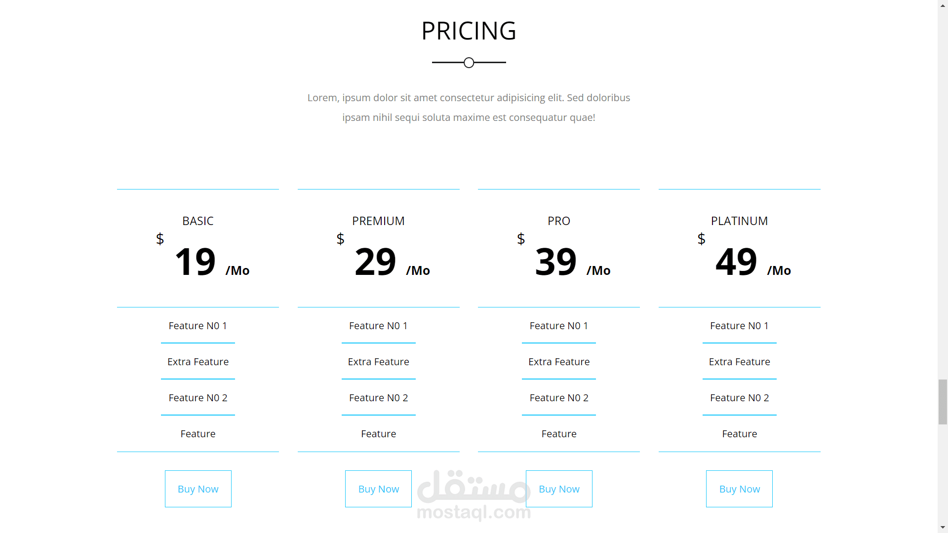The image size is (948, 533).
Task: Select the BASIC plan title
Action: (x=198, y=221)
